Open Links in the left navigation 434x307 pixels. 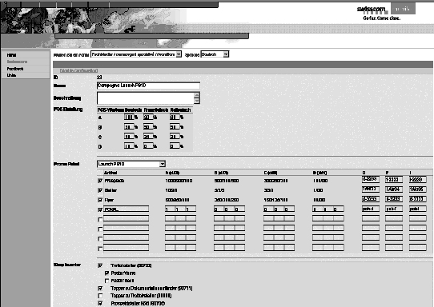click(x=11, y=75)
